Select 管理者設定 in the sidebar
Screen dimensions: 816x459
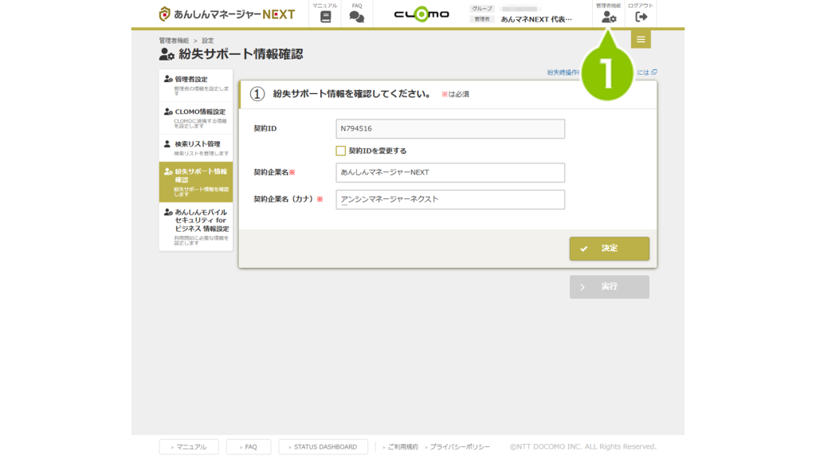[196, 84]
